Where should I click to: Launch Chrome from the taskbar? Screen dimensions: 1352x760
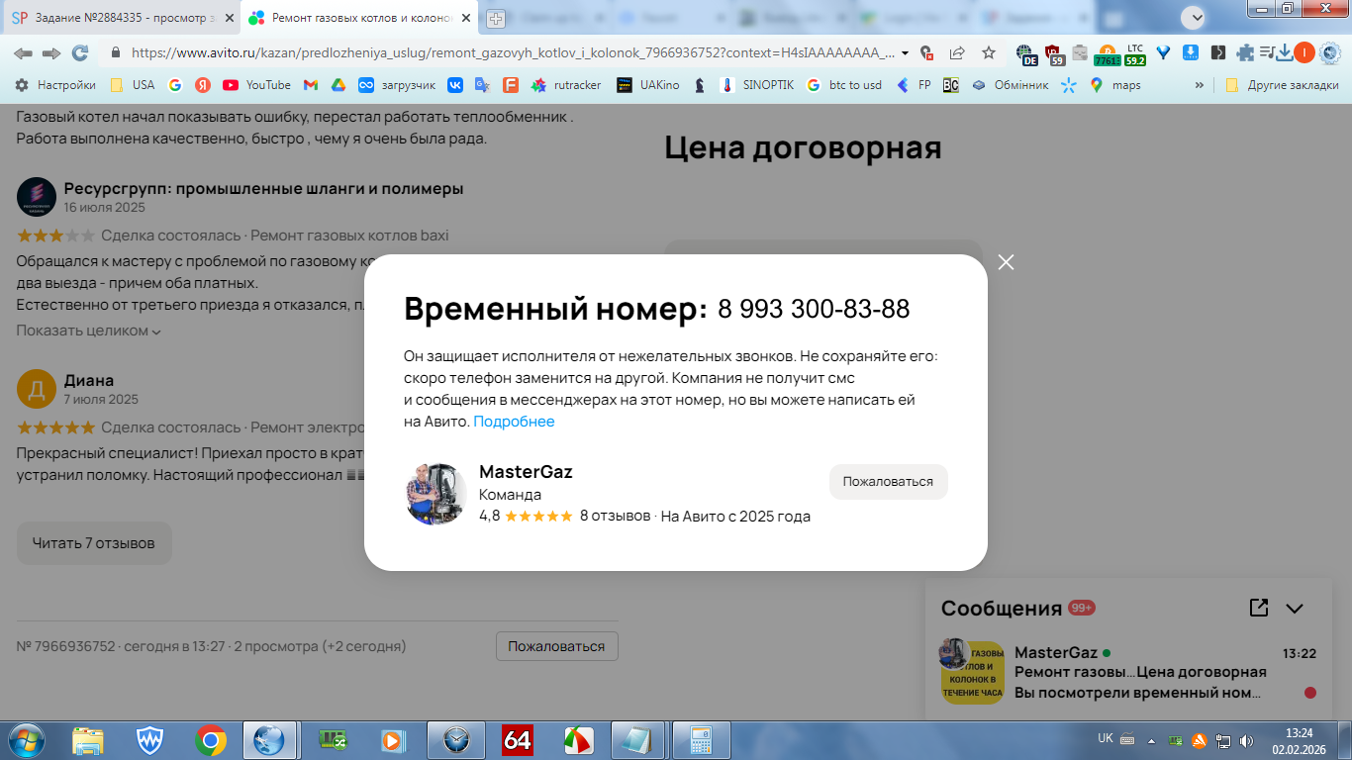(210, 740)
